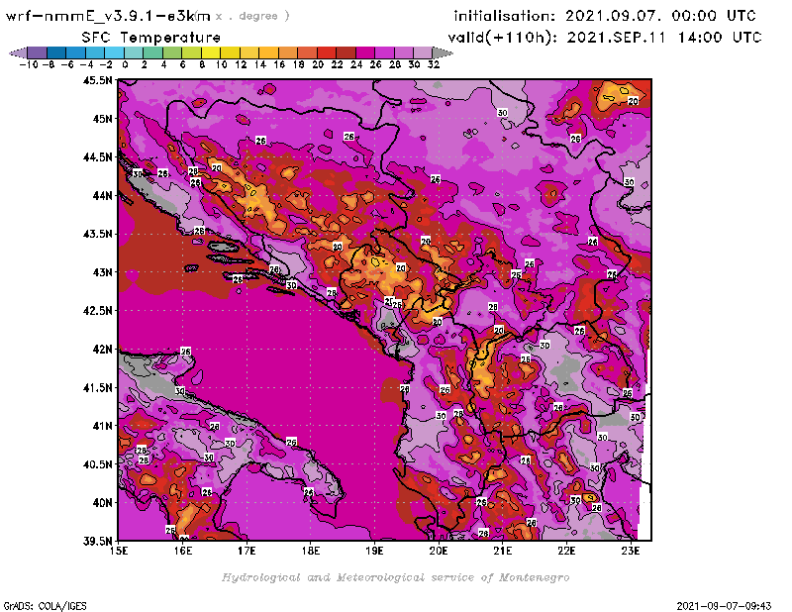The image size is (792, 612).
Task: Click the '21E' longitude label
Action: pos(503,551)
